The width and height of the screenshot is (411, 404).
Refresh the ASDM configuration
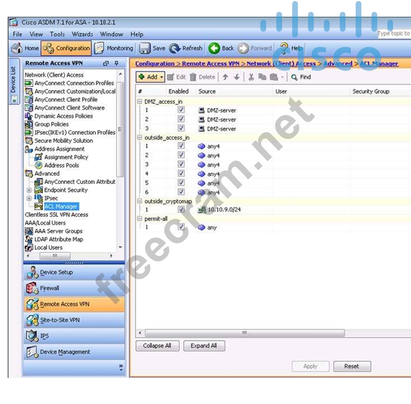click(x=174, y=48)
